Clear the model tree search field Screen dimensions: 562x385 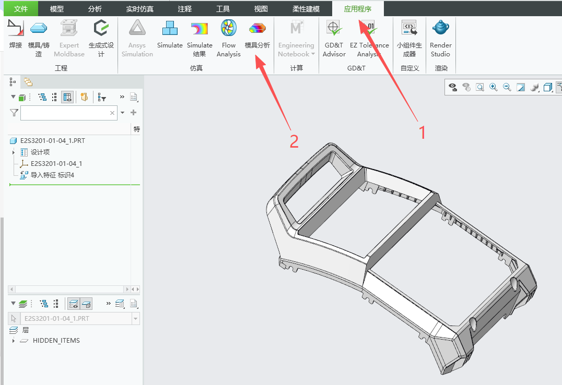click(112, 113)
